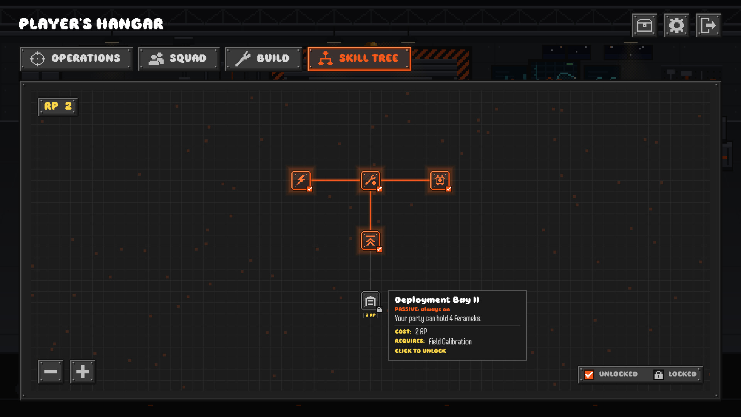The height and width of the screenshot is (417, 741).
Task: Click the 'Click to Unlock' tooltip text
Action: (420, 351)
